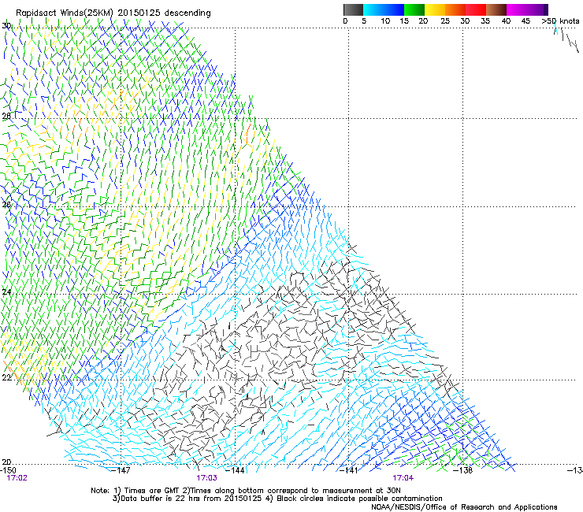Click the '>50 knots' legend label
The width and height of the screenshot is (583, 512).
point(560,21)
